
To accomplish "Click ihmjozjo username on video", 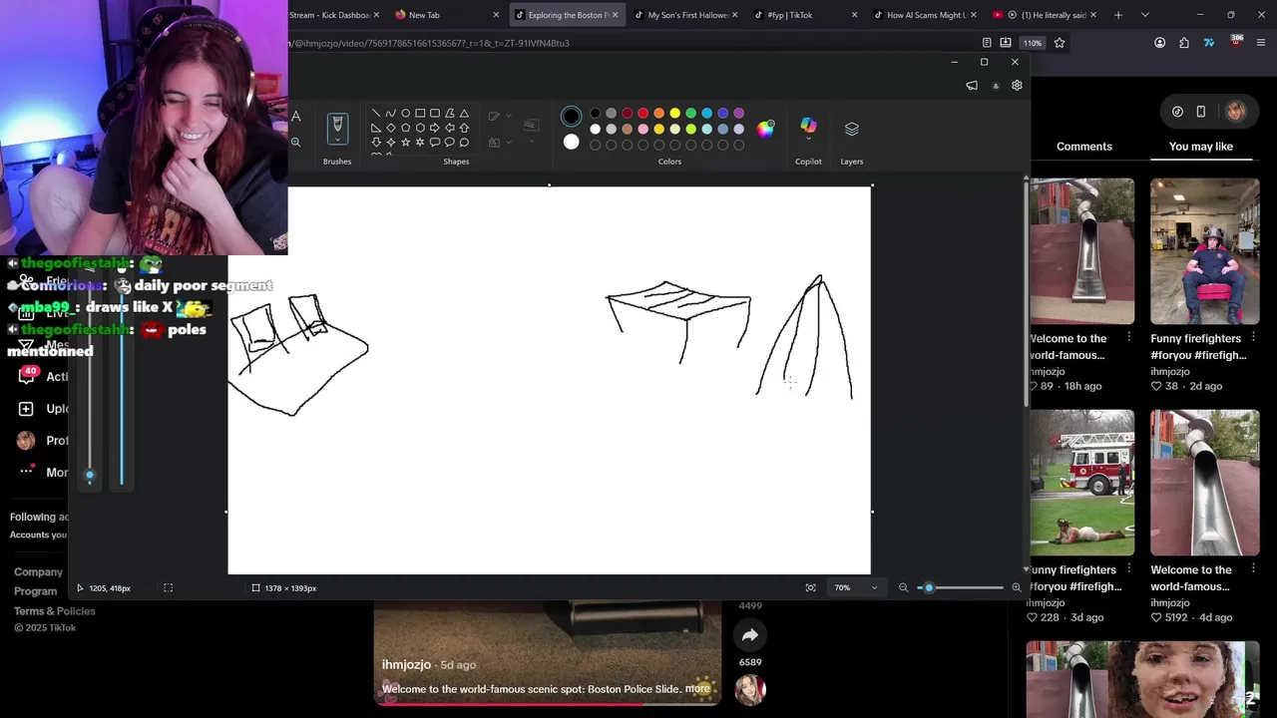I will (406, 664).
